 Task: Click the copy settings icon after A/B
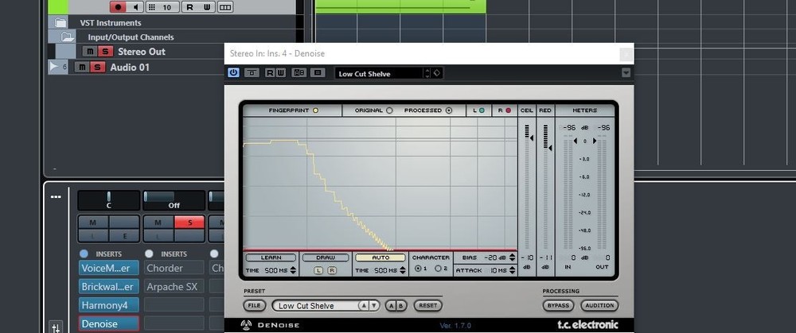tap(318, 73)
